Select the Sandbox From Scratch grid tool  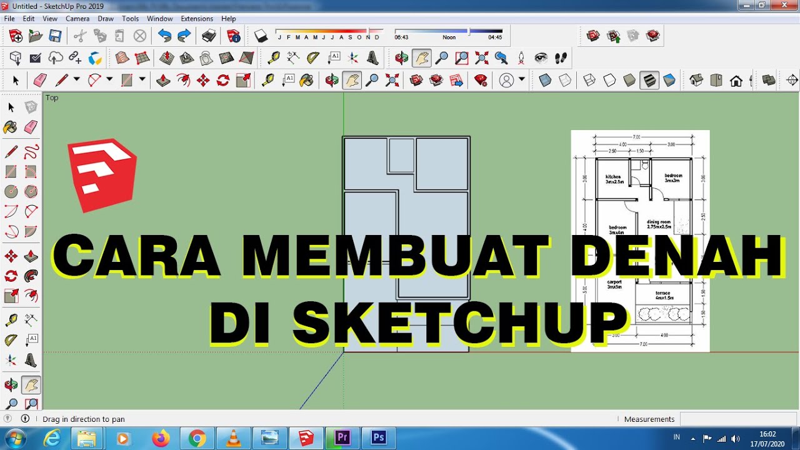tap(142, 58)
